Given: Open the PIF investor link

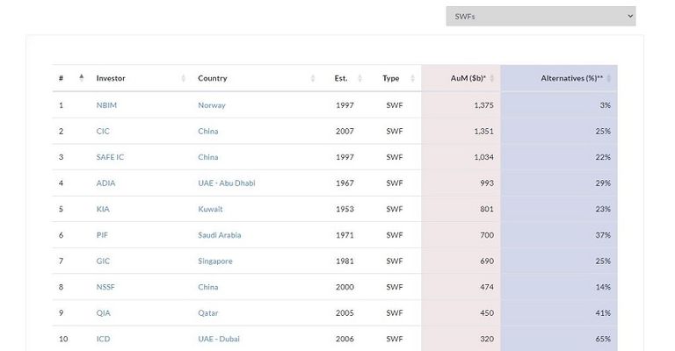Looking at the screenshot, I should [103, 235].
